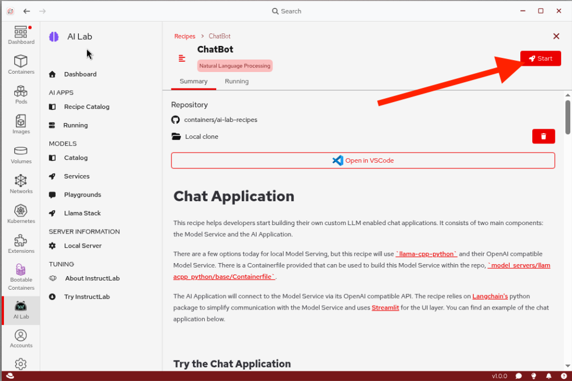
Task: Open Playgrounds under Models
Action: [82, 194]
